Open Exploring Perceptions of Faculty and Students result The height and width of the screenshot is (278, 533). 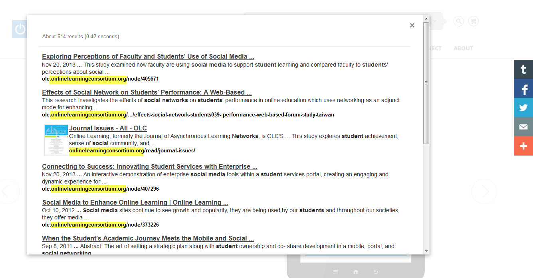tap(148, 57)
